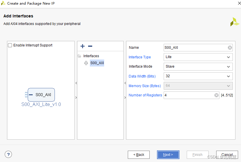The width and height of the screenshot is (241, 162).
Task: Collapse left pane with splitter arrow
Action: pyautogui.click(x=76, y=83)
